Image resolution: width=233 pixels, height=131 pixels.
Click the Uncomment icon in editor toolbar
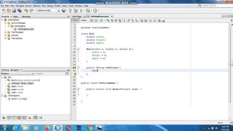pyautogui.click(x=163, y=21)
